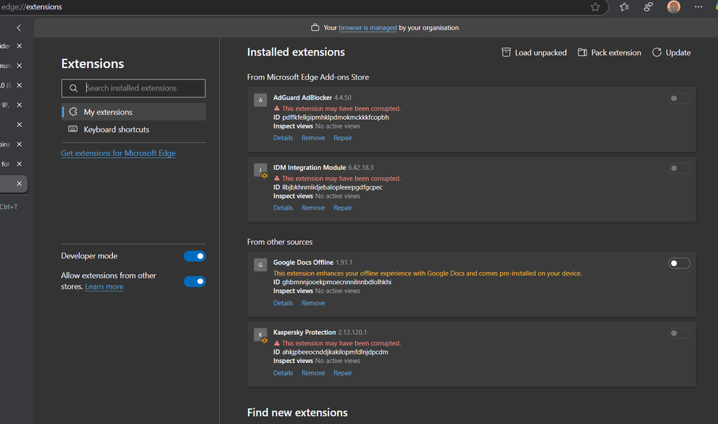Remove Google Docs Offline extension
This screenshot has width=718, height=424.
click(313, 303)
